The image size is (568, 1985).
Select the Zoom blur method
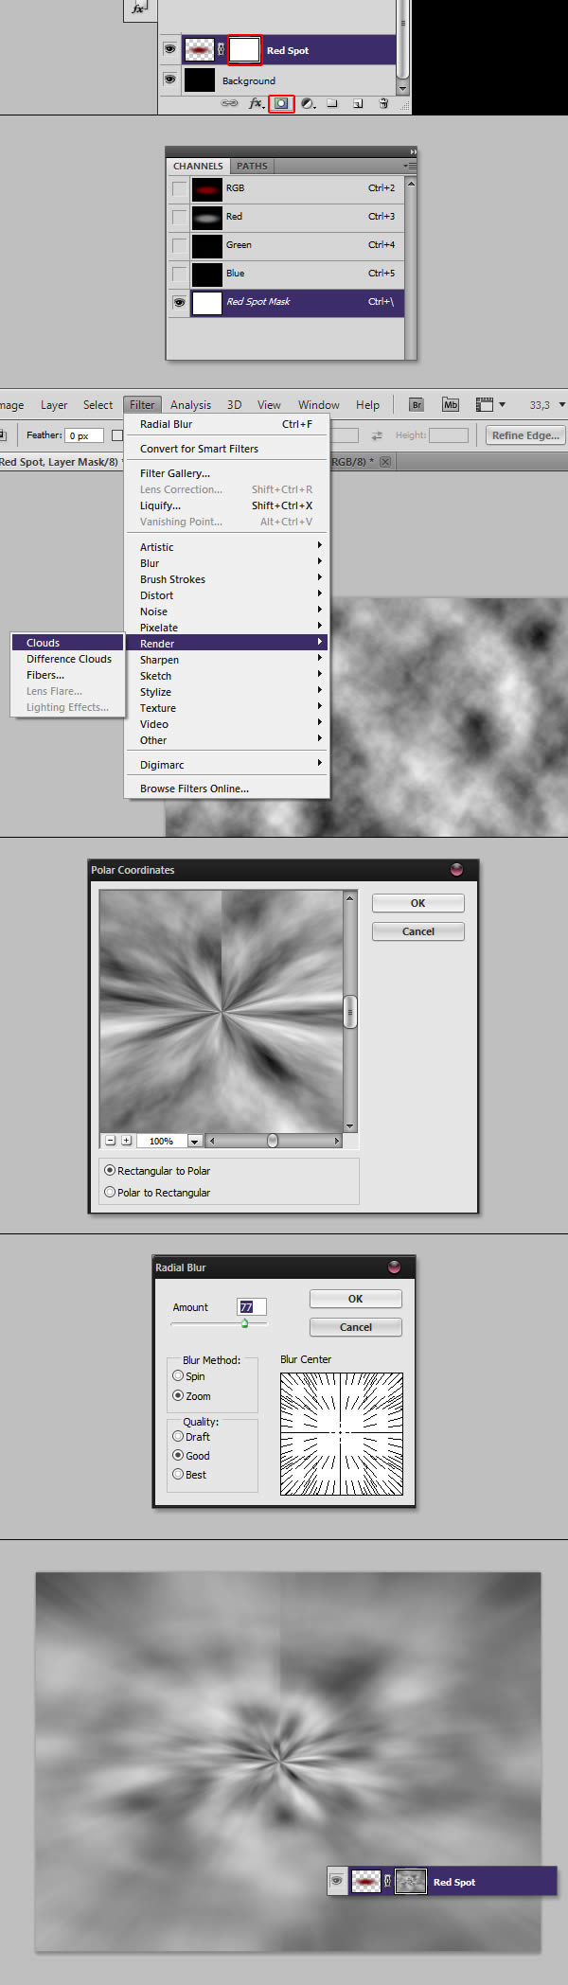pos(192,1396)
